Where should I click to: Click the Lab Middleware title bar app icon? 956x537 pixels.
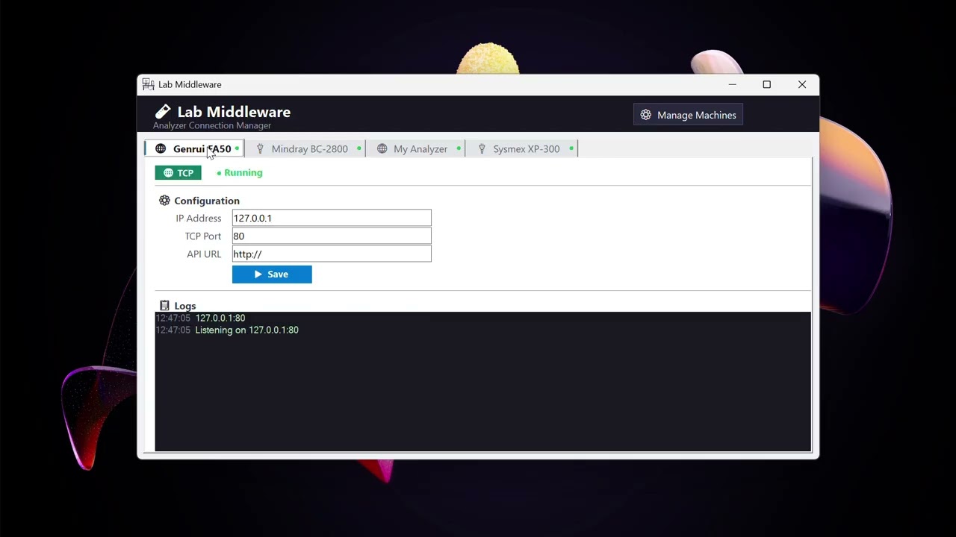(x=148, y=84)
